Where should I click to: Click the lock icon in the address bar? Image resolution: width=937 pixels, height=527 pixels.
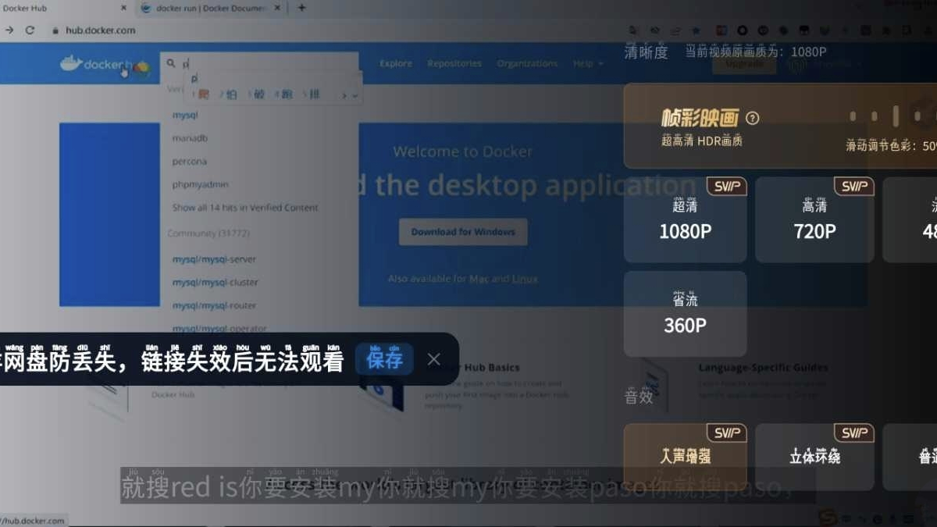(x=55, y=30)
